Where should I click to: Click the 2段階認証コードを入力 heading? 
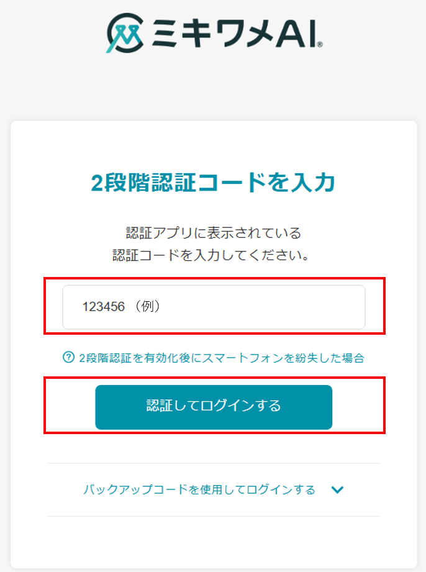(213, 183)
